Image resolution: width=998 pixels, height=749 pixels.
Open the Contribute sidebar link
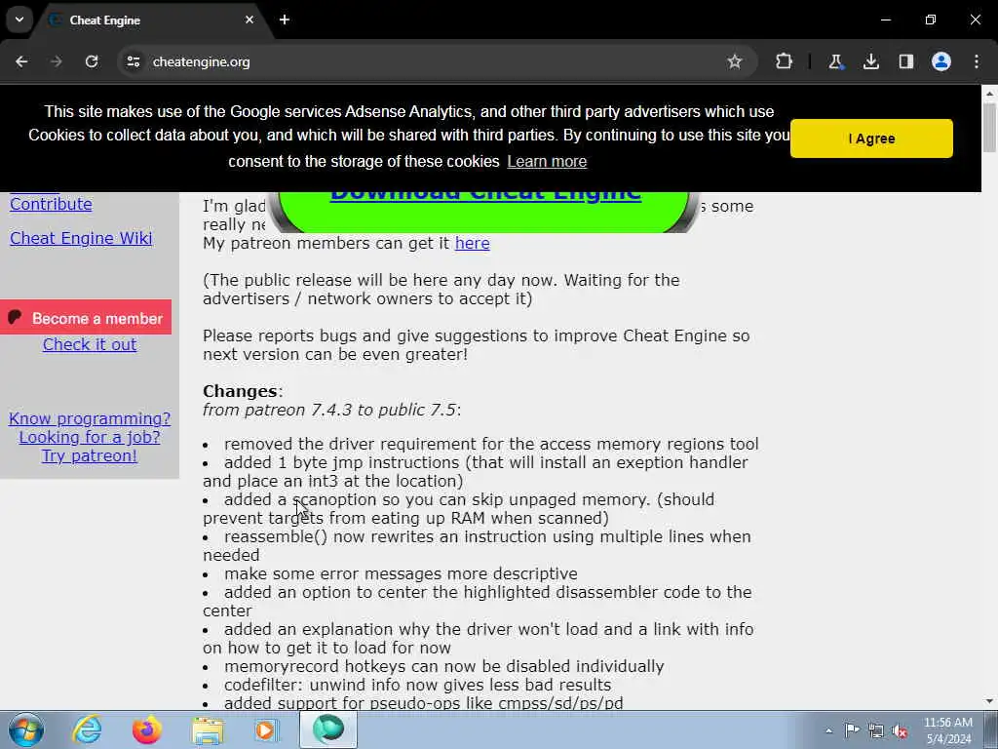(x=51, y=204)
